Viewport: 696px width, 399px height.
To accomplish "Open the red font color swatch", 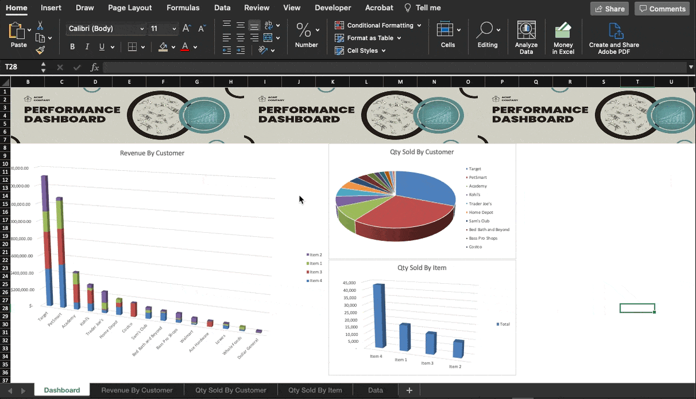I will (x=185, y=46).
